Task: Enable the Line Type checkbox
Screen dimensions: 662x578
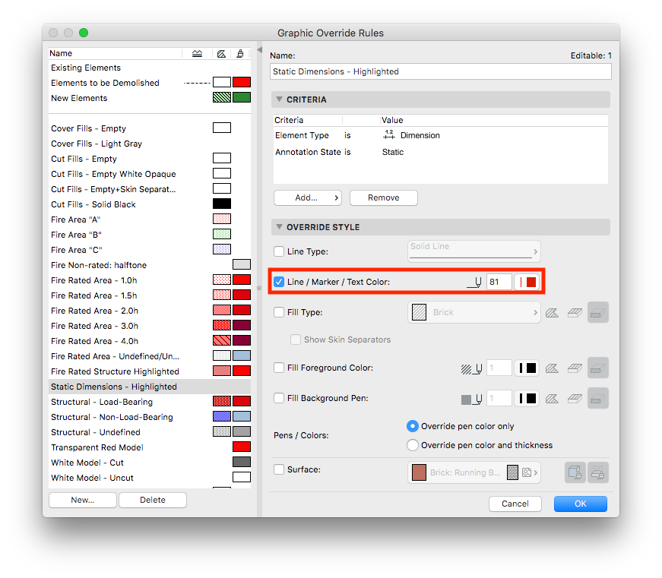Action: [x=279, y=251]
